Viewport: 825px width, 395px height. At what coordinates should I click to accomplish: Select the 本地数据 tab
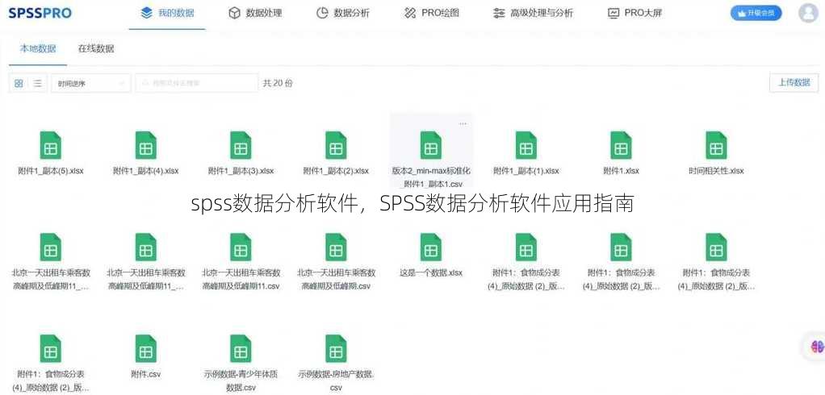point(38,49)
